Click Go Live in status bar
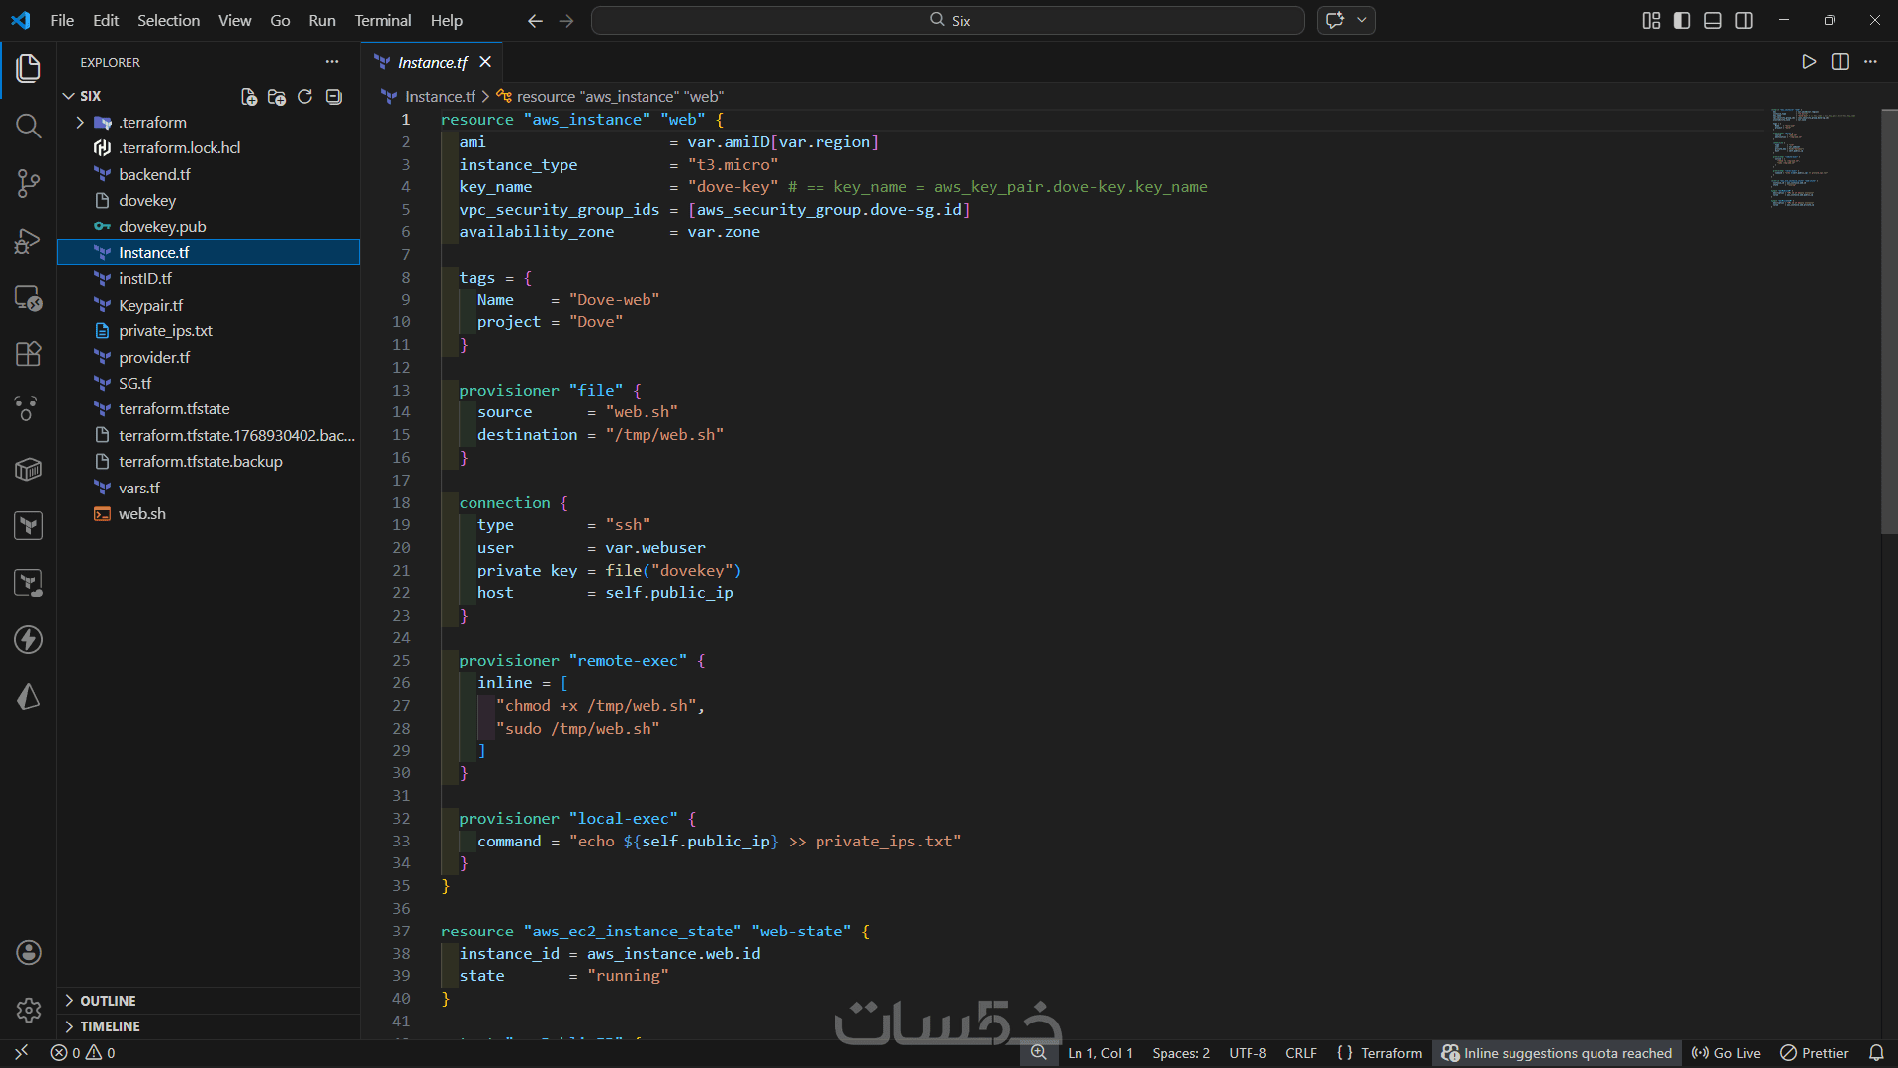Viewport: 1898px width, 1068px height. pyautogui.click(x=1726, y=1053)
